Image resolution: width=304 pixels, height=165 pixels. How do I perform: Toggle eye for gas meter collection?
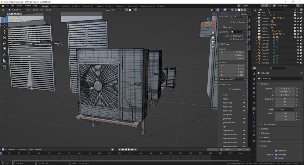244,119
